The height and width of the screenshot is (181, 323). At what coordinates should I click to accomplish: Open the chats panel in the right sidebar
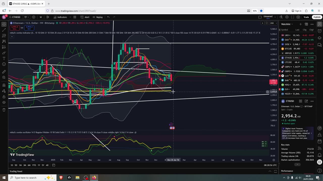319,45
